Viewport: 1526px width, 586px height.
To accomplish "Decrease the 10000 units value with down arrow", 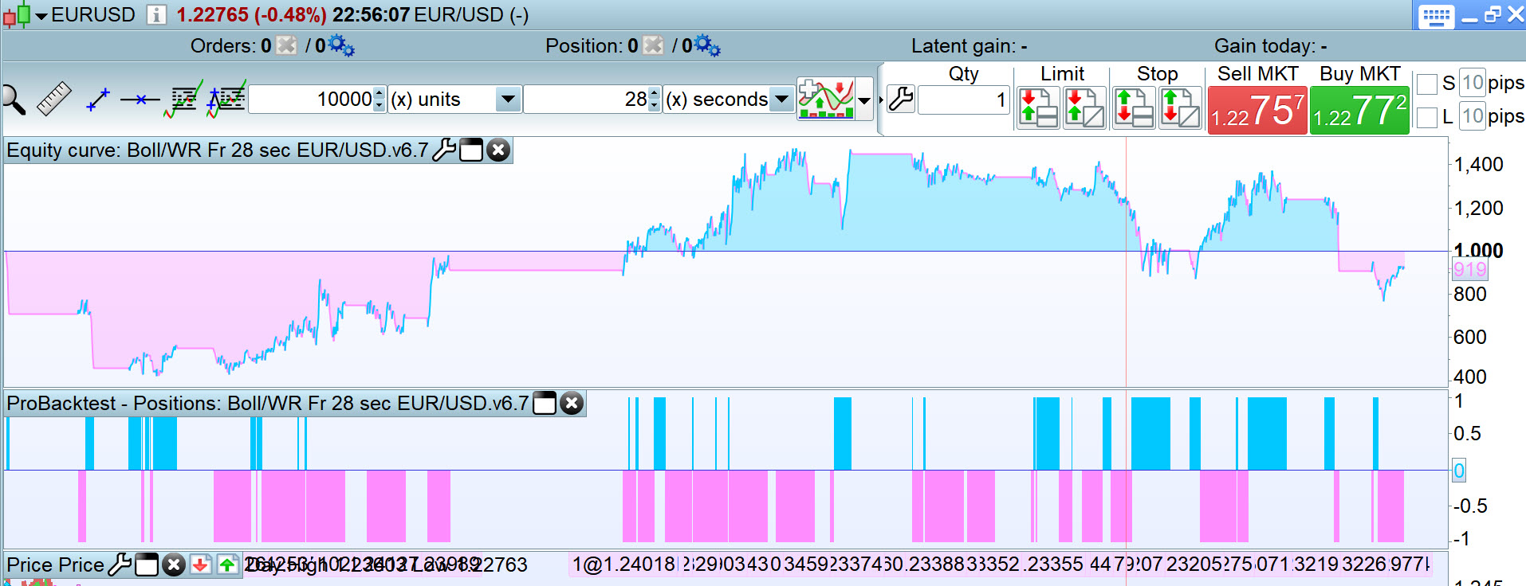I will click(380, 106).
